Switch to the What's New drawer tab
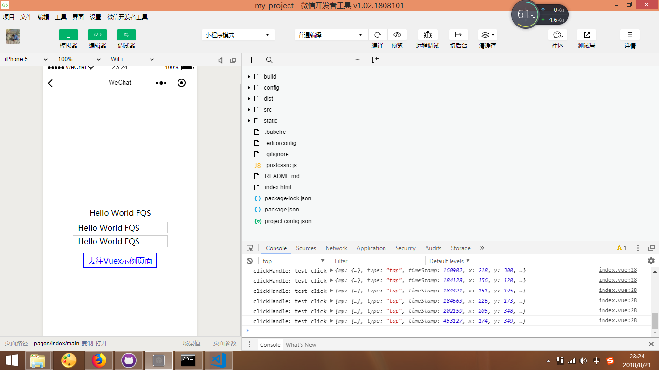 301,344
